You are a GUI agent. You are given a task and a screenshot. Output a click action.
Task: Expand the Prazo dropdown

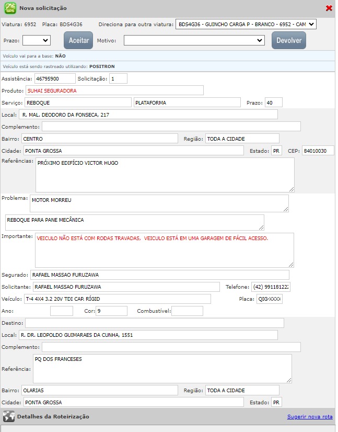point(36,40)
